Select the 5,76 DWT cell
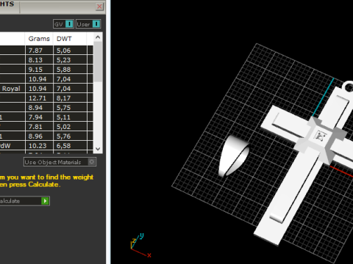The height and width of the screenshot is (264, 353). pos(70,136)
